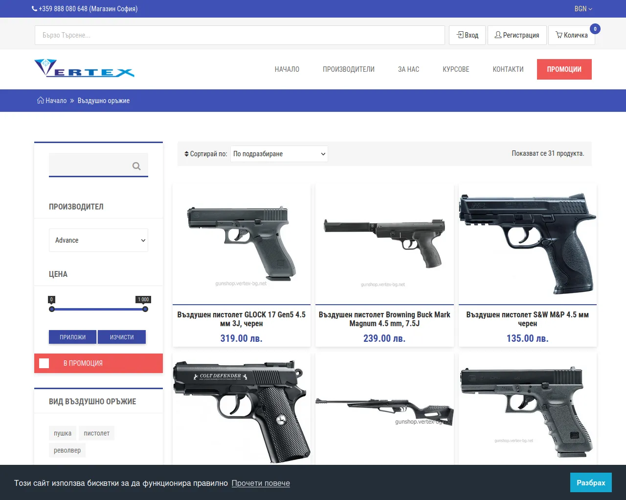Click the Vertex logo
Screen dimensions: 626x500
84,68
